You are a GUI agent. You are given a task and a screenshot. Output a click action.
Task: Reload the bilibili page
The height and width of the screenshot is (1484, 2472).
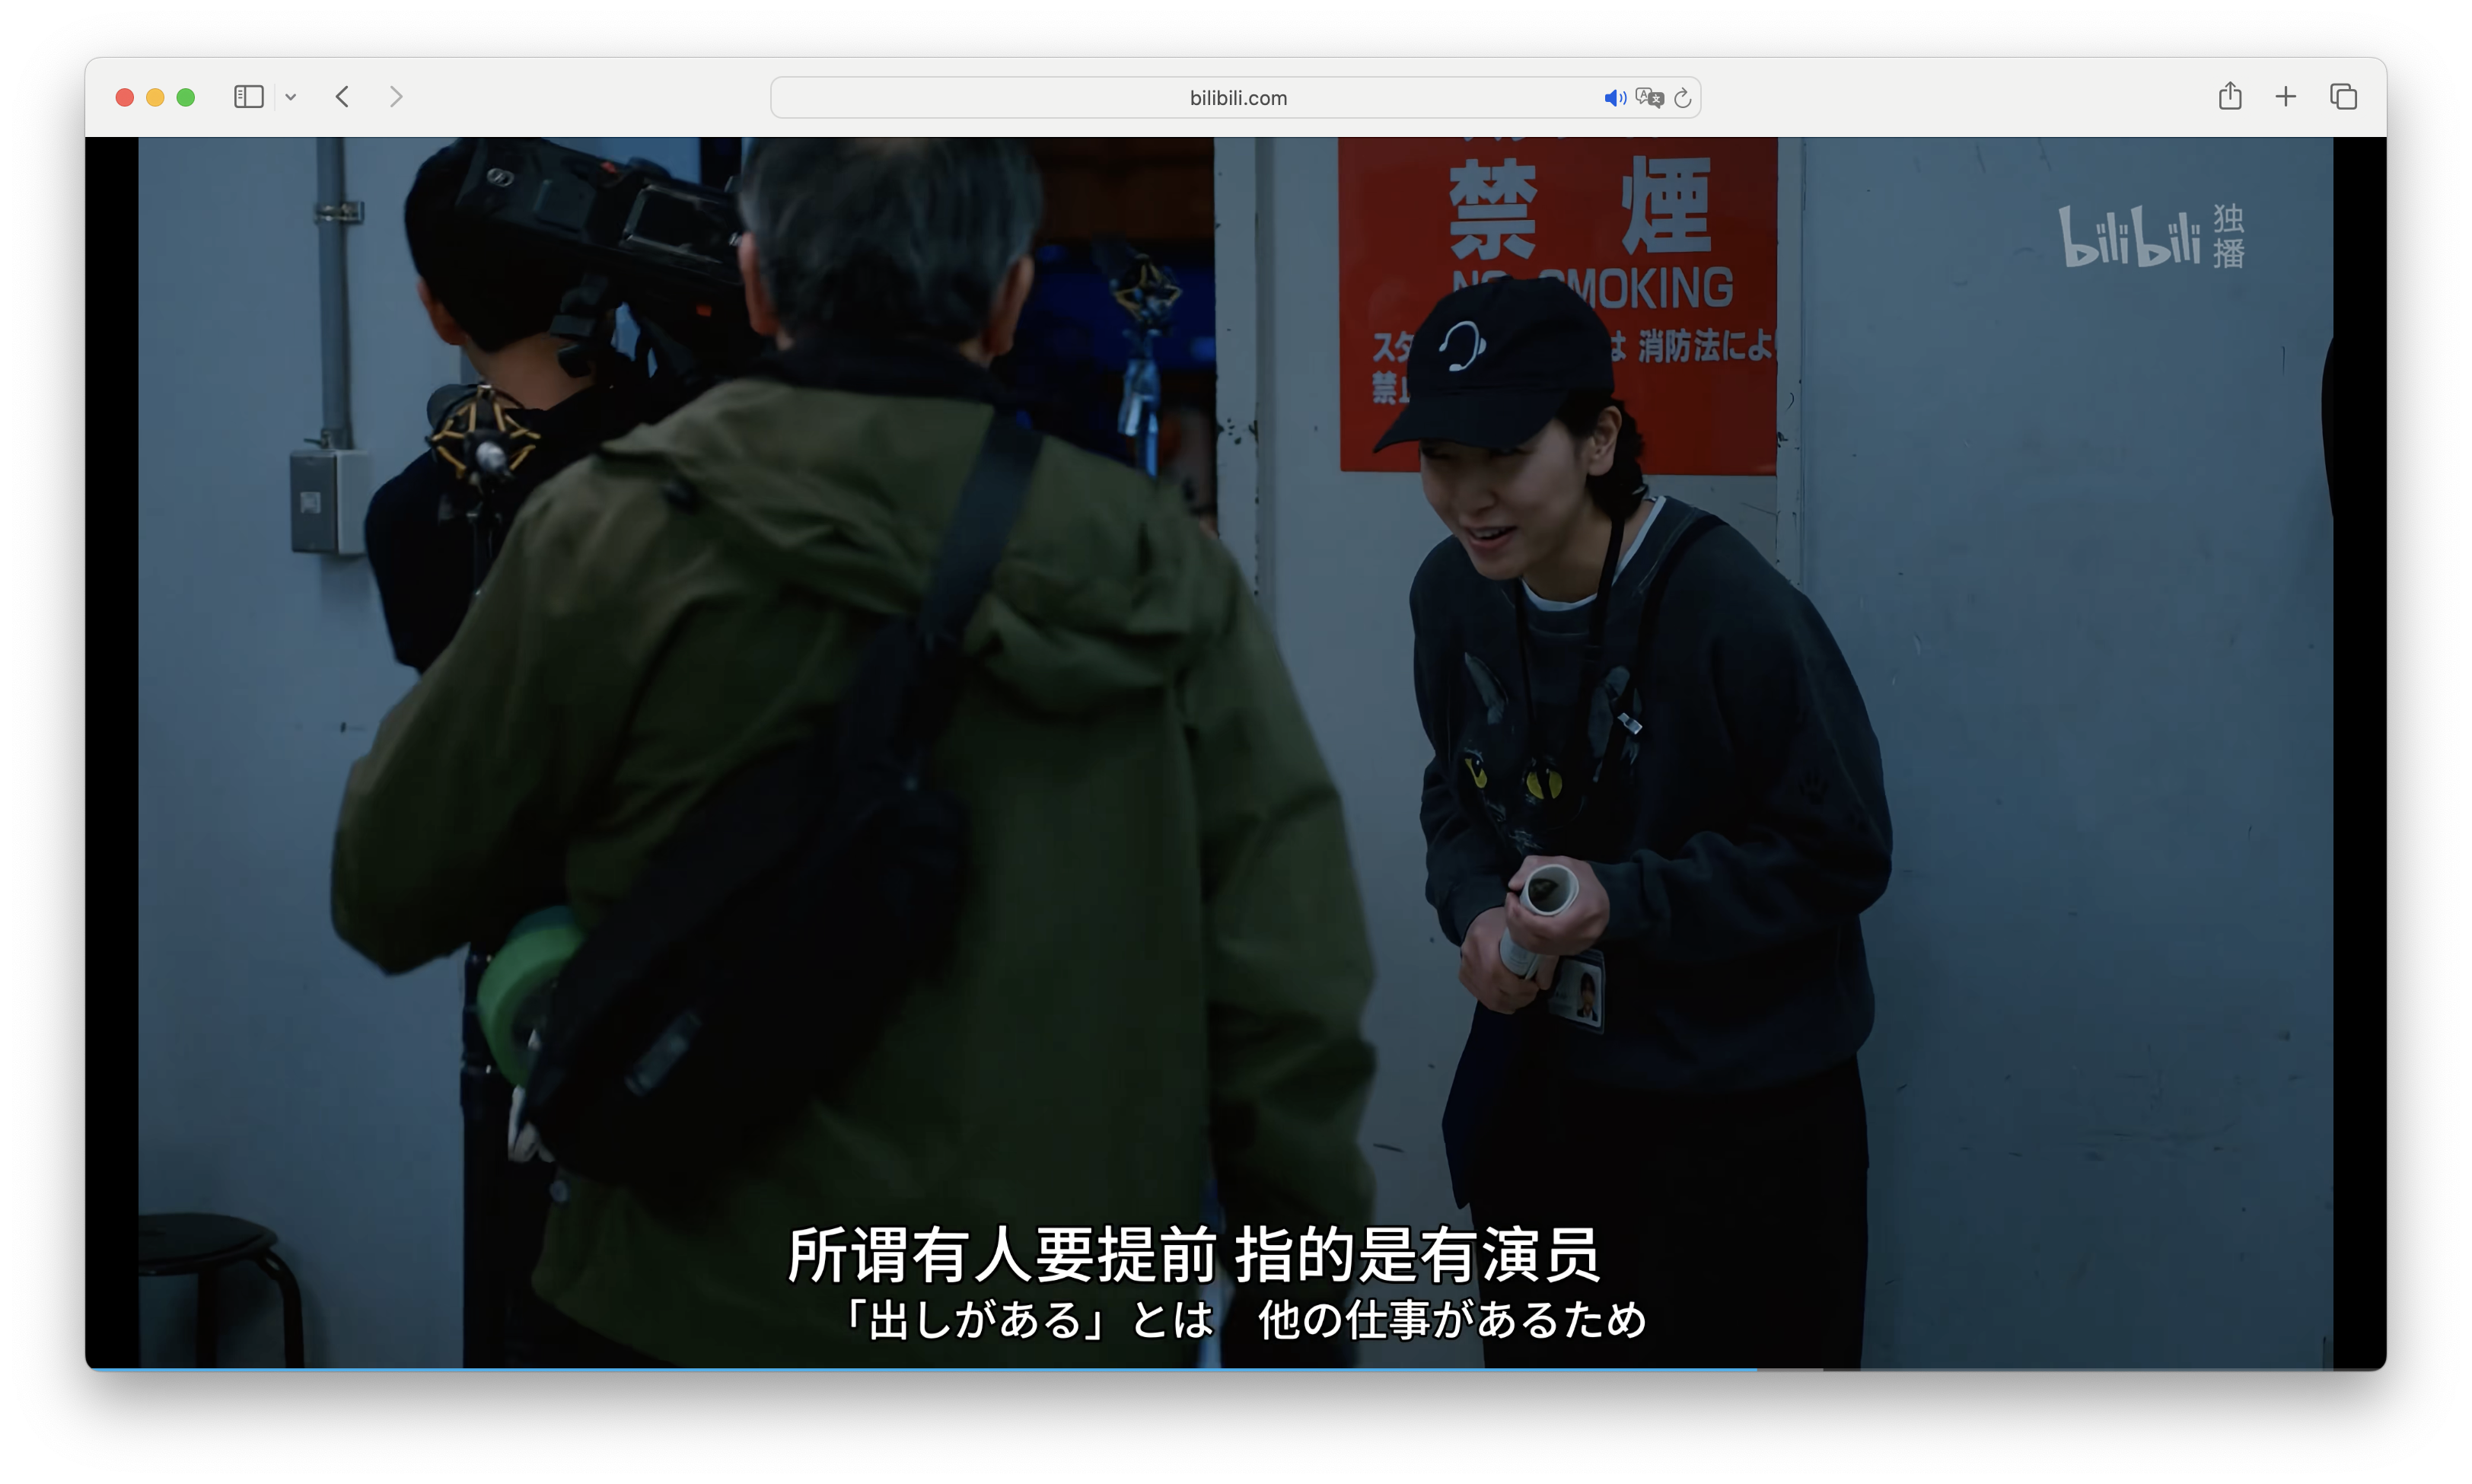pos(1683,98)
